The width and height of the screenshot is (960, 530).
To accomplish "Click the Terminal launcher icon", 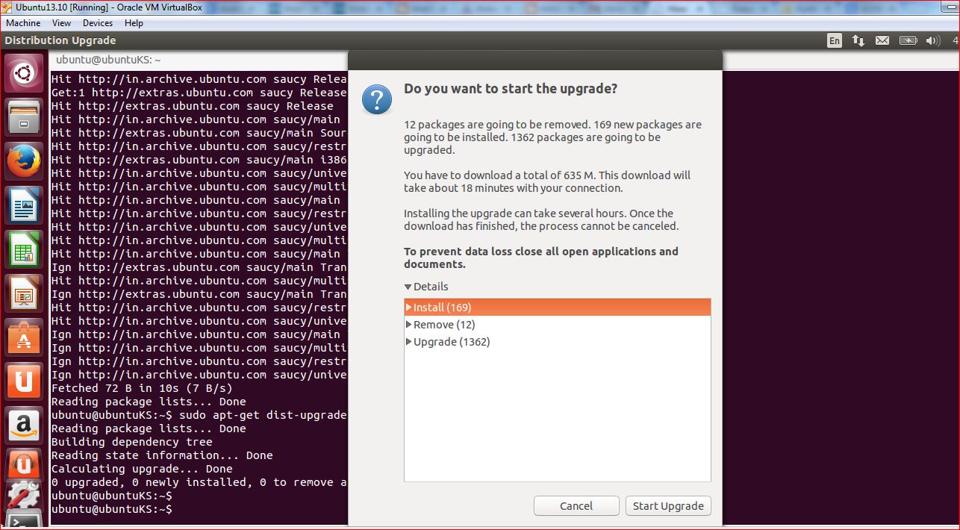I will 24,520.
